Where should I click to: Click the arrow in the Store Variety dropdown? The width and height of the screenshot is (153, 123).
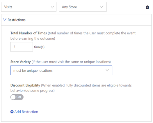(107, 70)
